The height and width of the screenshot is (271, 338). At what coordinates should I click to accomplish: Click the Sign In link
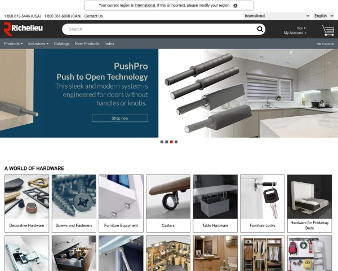click(301, 28)
